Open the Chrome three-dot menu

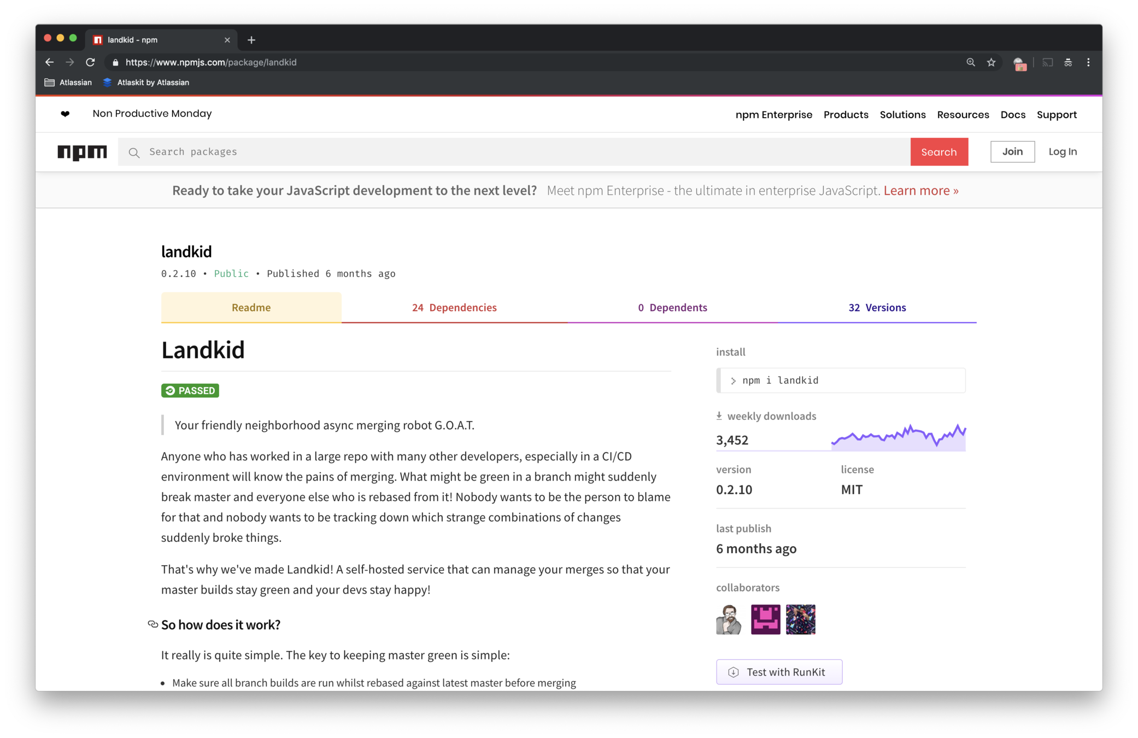pyautogui.click(x=1088, y=62)
